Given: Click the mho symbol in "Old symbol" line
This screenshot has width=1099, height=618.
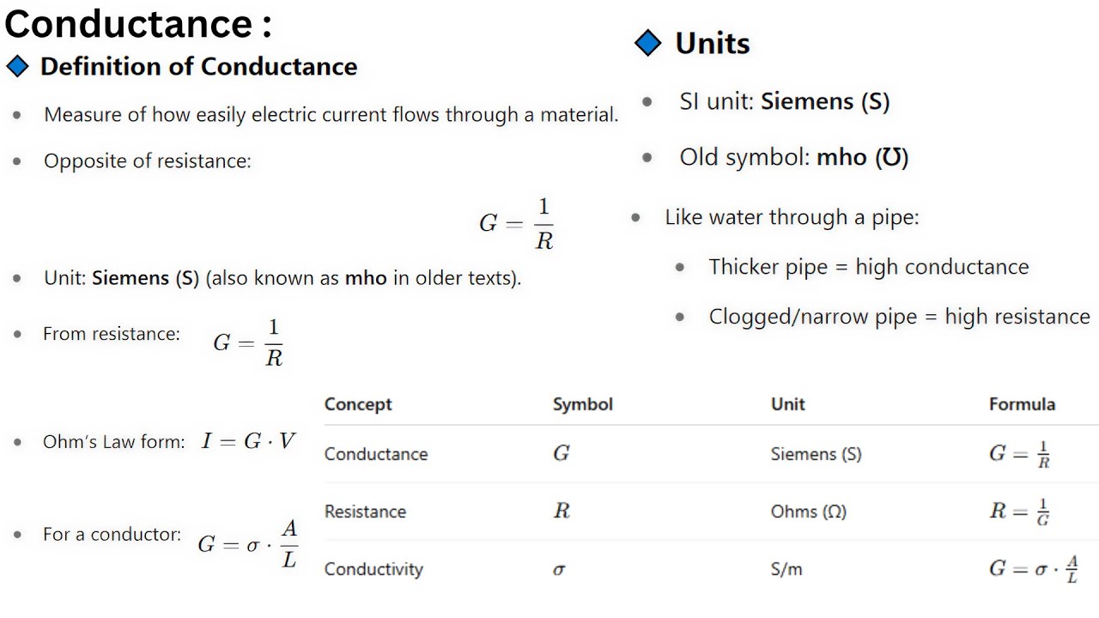Looking at the screenshot, I should tap(892, 158).
